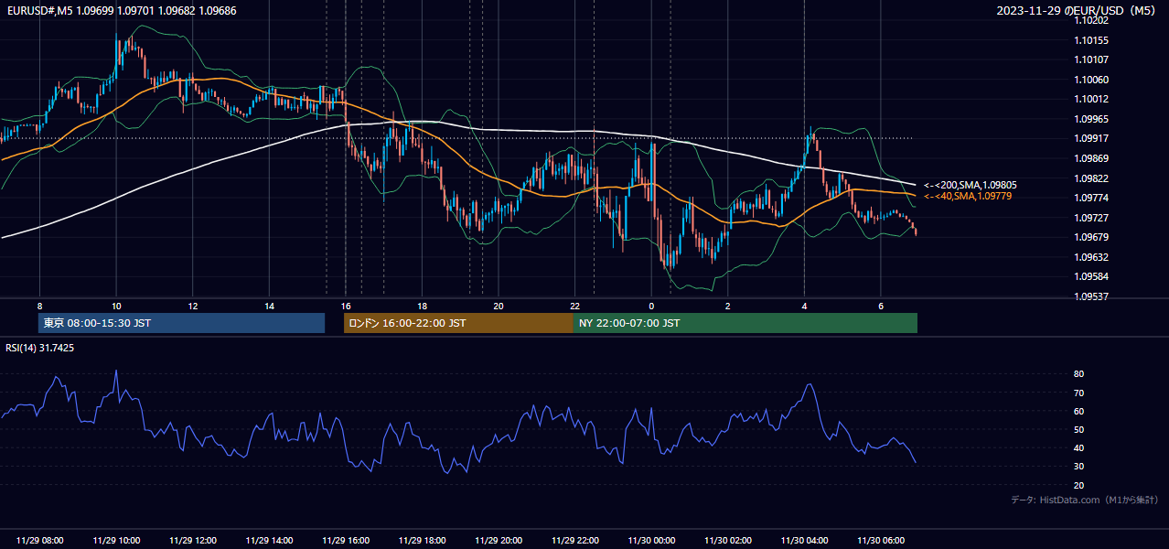Click the 11/29 16:00 time axis label
This screenshot has width=1169, height=549.
point(346,541)
